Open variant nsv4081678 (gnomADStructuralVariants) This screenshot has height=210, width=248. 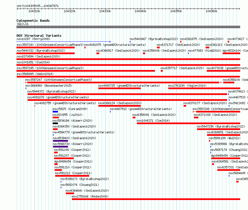tap(58, 97)
